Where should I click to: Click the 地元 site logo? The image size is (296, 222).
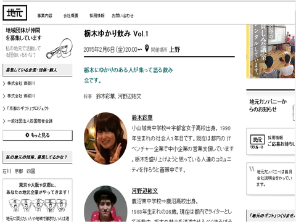(x=15, y=13)
